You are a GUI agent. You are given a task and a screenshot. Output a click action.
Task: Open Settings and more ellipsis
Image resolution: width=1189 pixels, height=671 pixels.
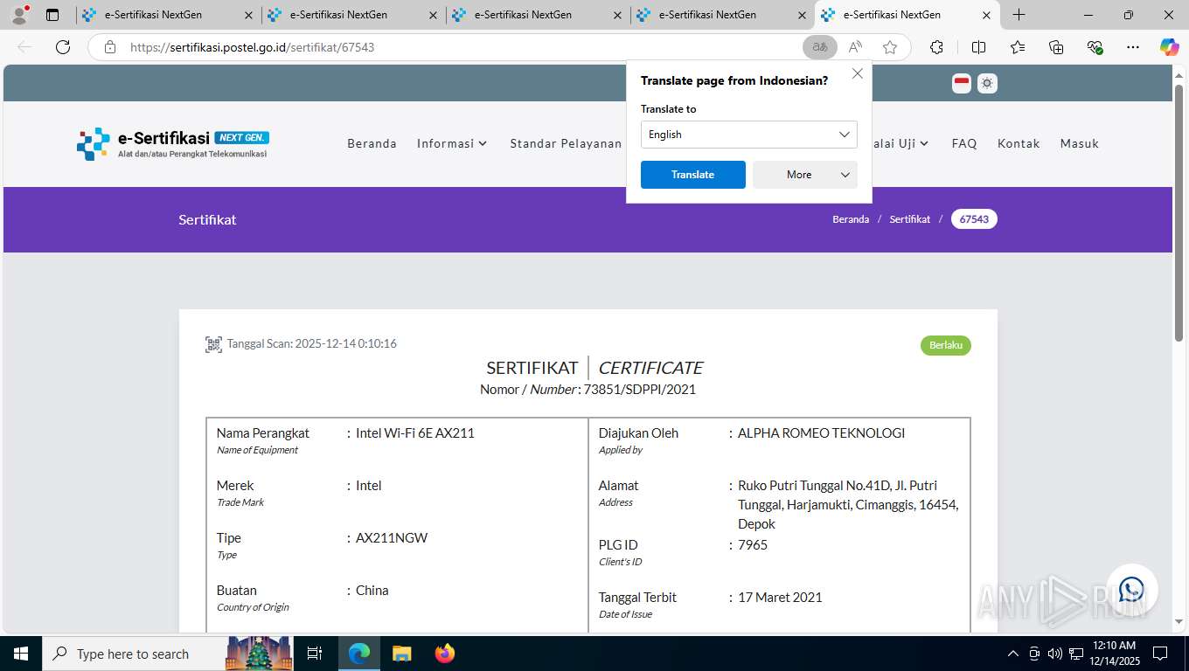[x=1133, y=47]
